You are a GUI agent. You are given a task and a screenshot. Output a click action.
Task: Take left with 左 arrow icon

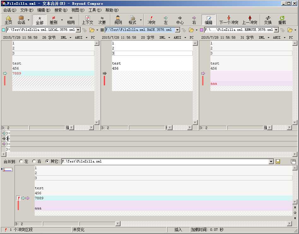(166, 20)
